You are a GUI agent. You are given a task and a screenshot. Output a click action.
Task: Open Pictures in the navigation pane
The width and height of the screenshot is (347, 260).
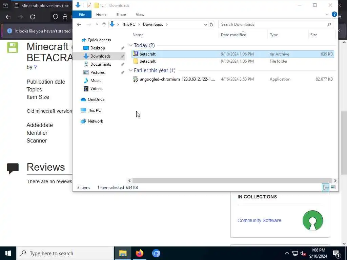[x=97, y=72]
